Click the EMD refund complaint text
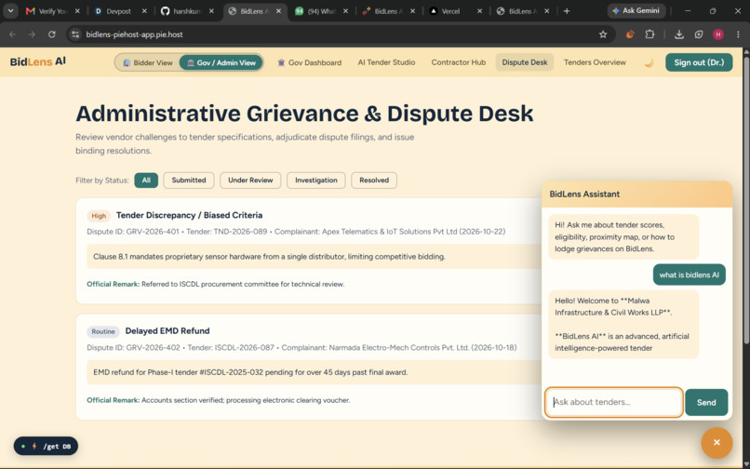Image resolution: width=750 pixels, height=469 pixels. 250,372
